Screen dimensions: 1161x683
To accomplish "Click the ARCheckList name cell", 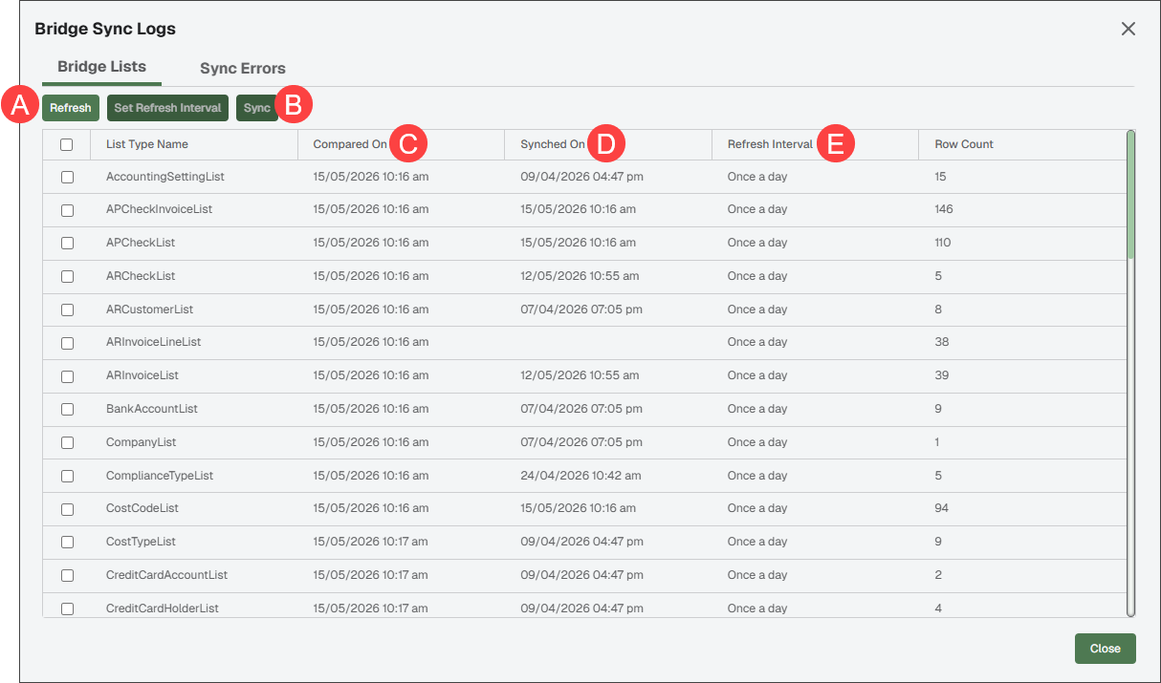I will (x=141, y=276).
